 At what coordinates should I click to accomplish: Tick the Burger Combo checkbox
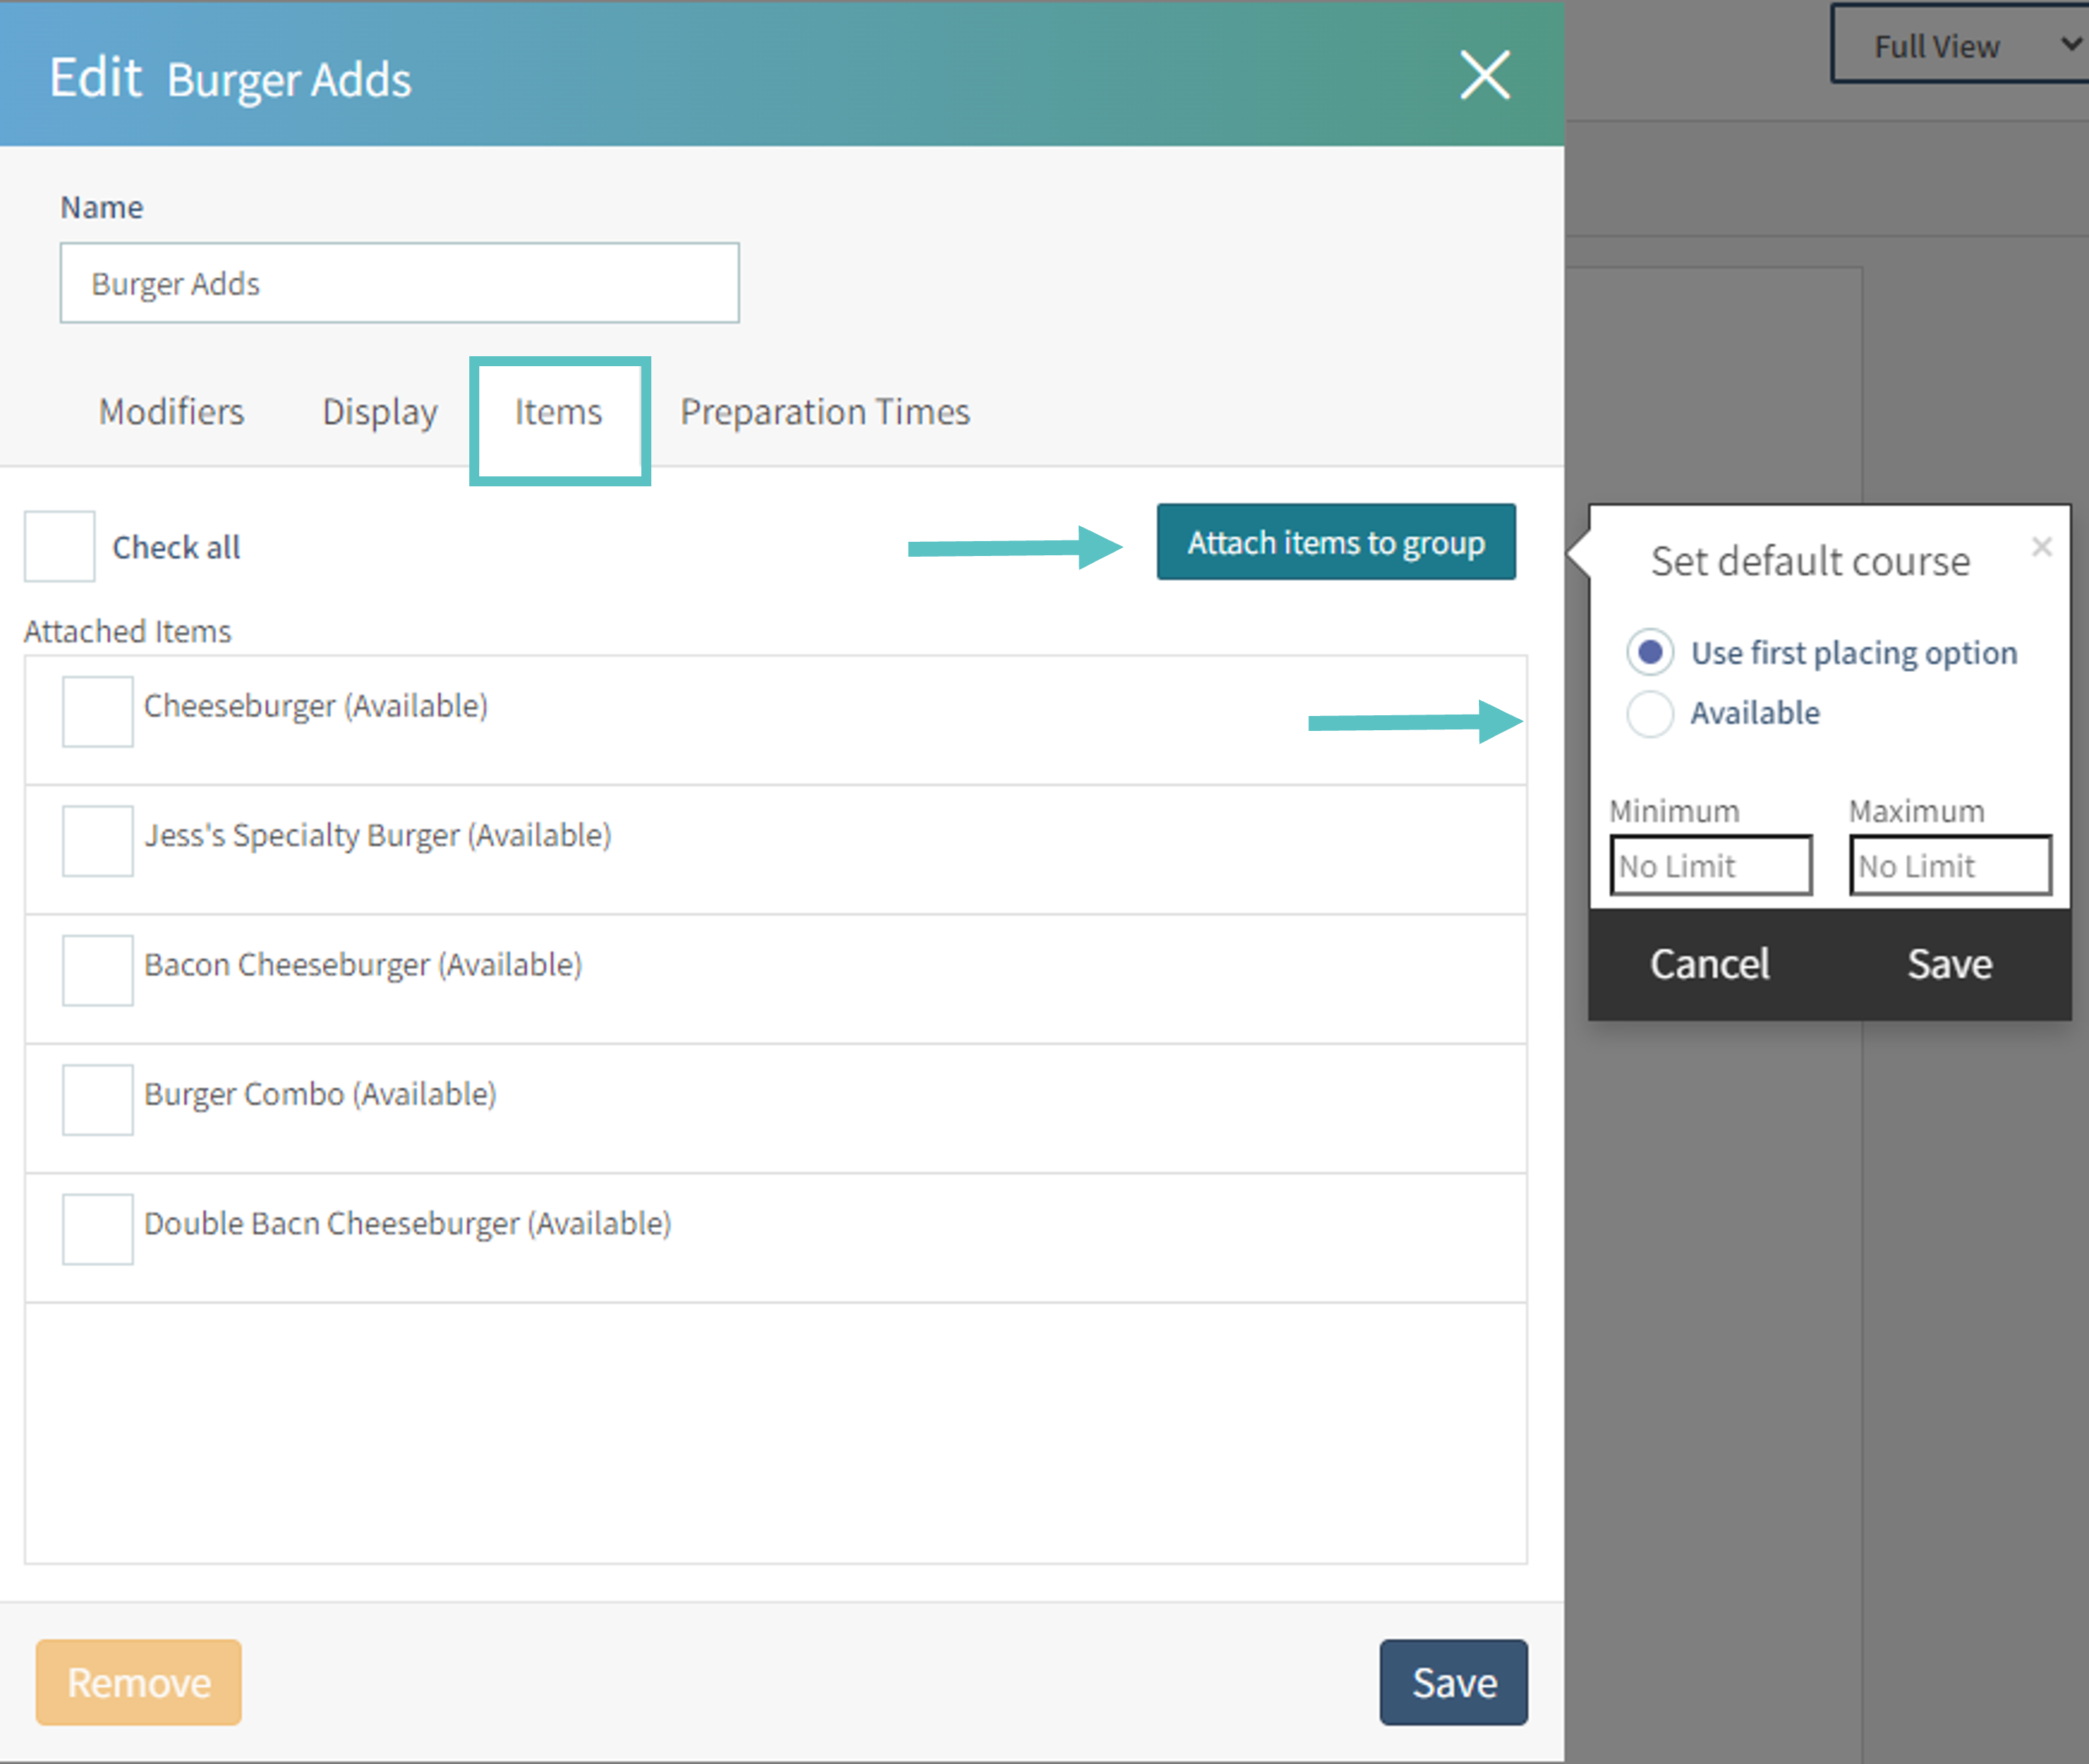[98, 1099]
